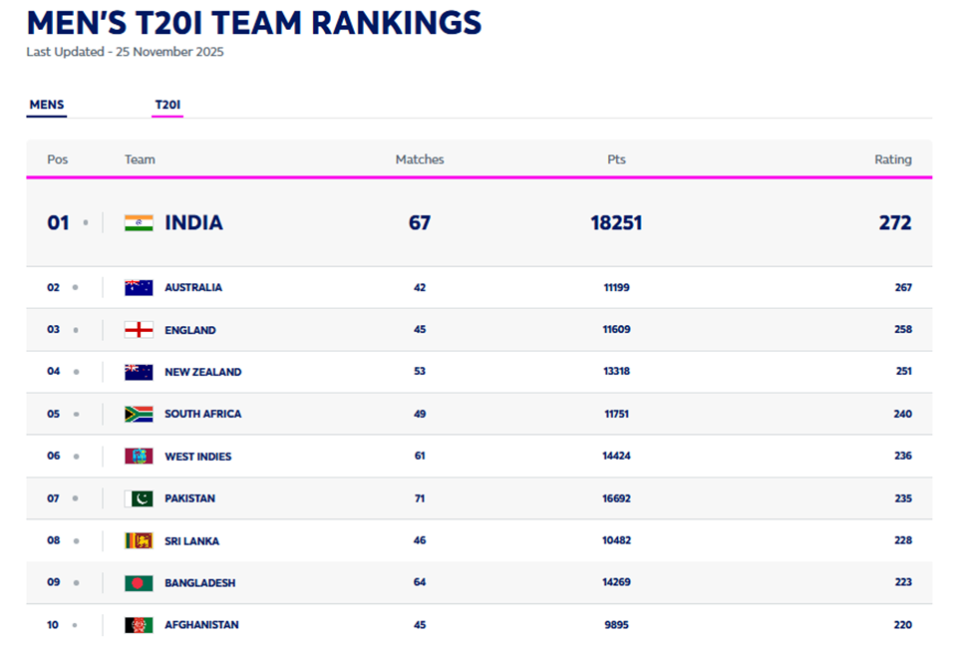This screenshot has width=972, height=645.
Task: Click the Pts column header
Action: (616, 160)
